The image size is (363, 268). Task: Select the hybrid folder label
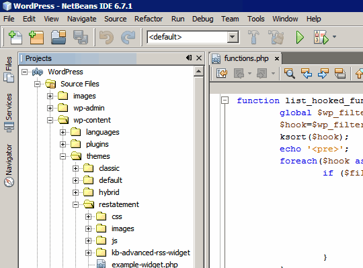click(x=109, y=192)
